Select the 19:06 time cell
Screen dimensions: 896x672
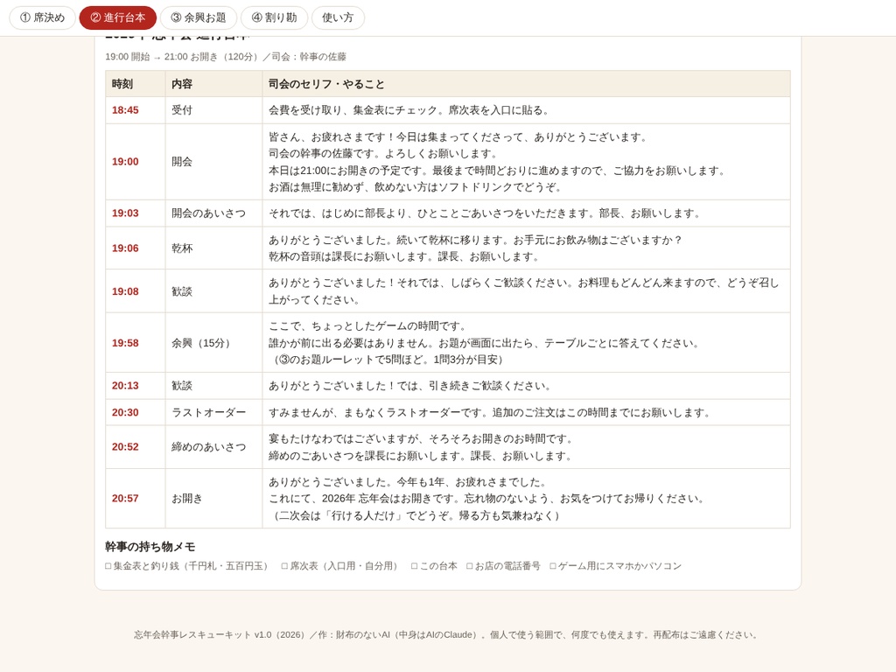(136, 248)
